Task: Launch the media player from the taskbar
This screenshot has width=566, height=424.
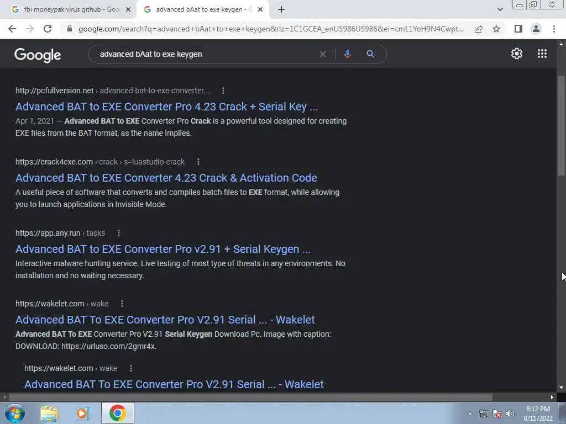Action: pyautogui.click(x=83, y=413)
